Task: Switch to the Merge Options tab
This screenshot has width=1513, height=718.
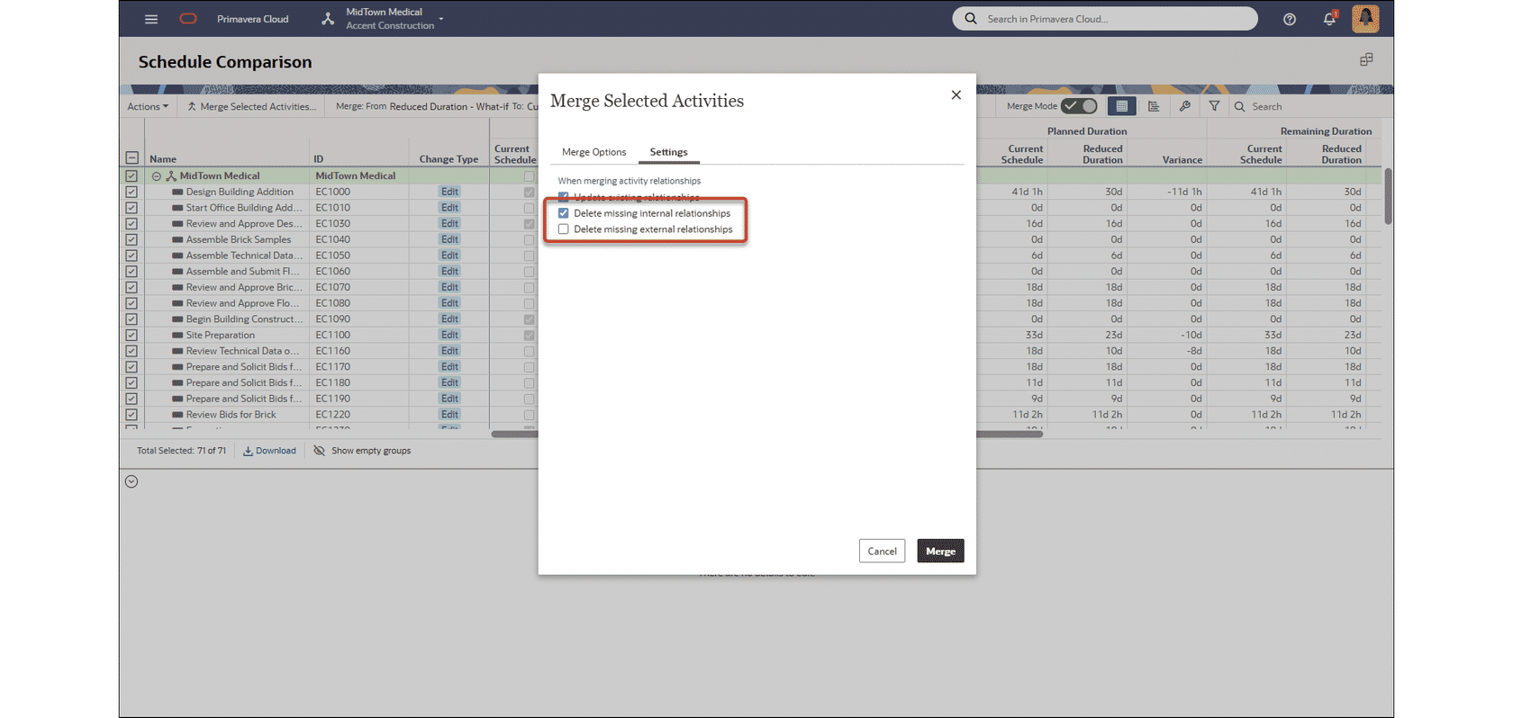Action: [x=593, y=152]
